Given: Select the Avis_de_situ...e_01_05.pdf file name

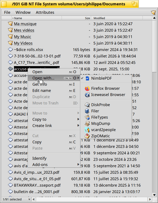Looking at the screenshot, I should (37, 179).
